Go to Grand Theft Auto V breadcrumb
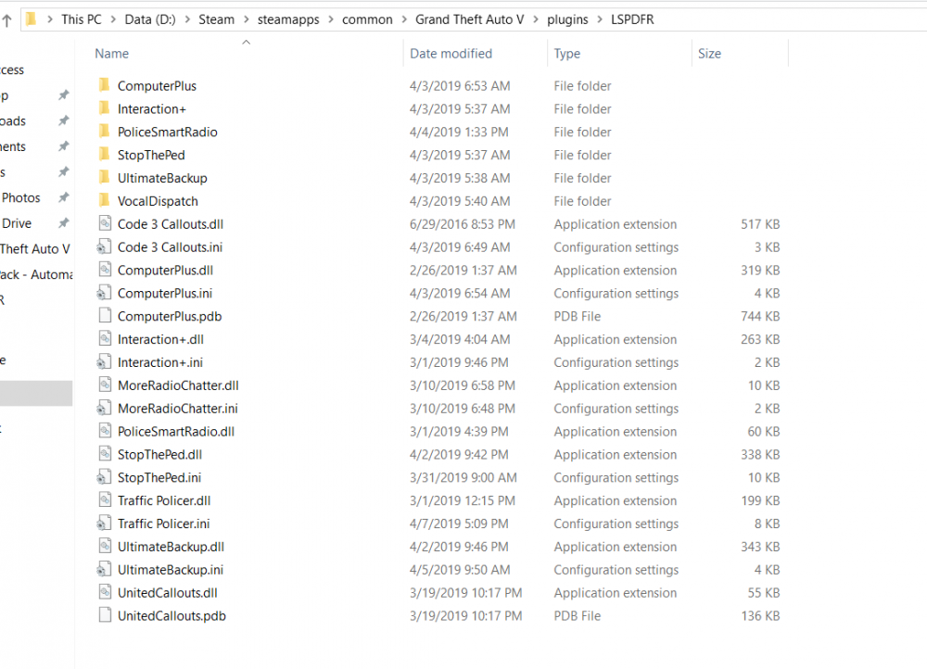This screenshot has height=669, width=927. pos(469,19)
